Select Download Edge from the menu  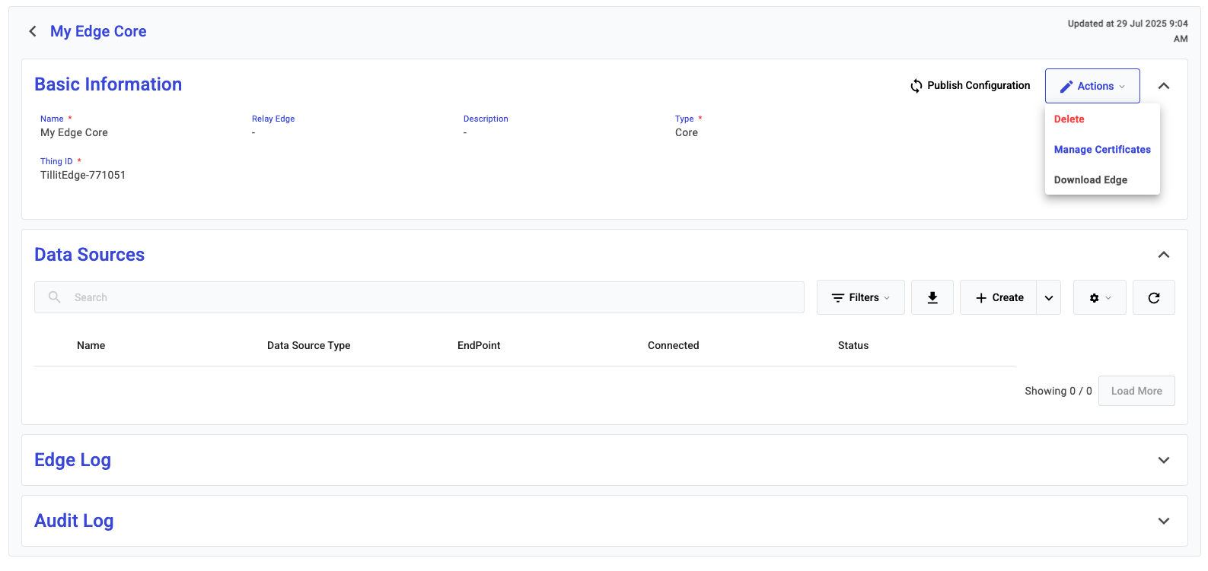(1090, 180)
